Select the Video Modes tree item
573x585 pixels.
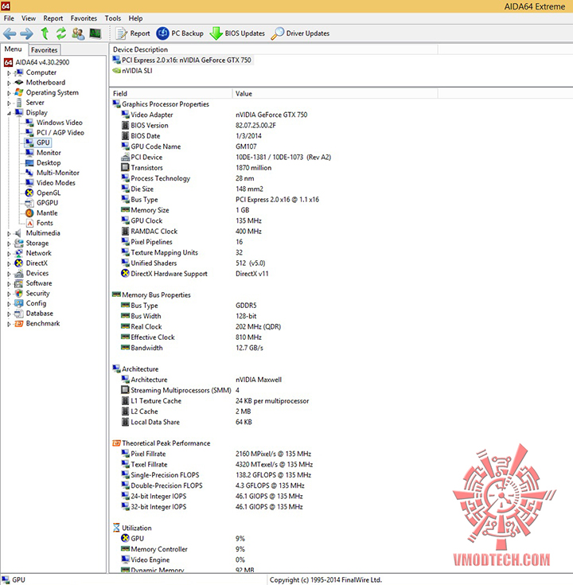[50, 183]
